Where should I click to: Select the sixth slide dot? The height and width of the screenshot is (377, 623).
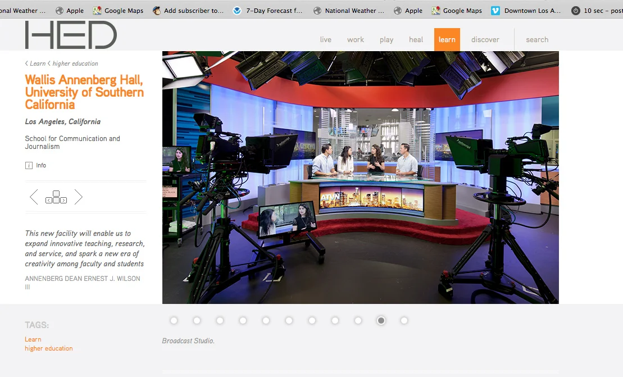tap(289, 321)
